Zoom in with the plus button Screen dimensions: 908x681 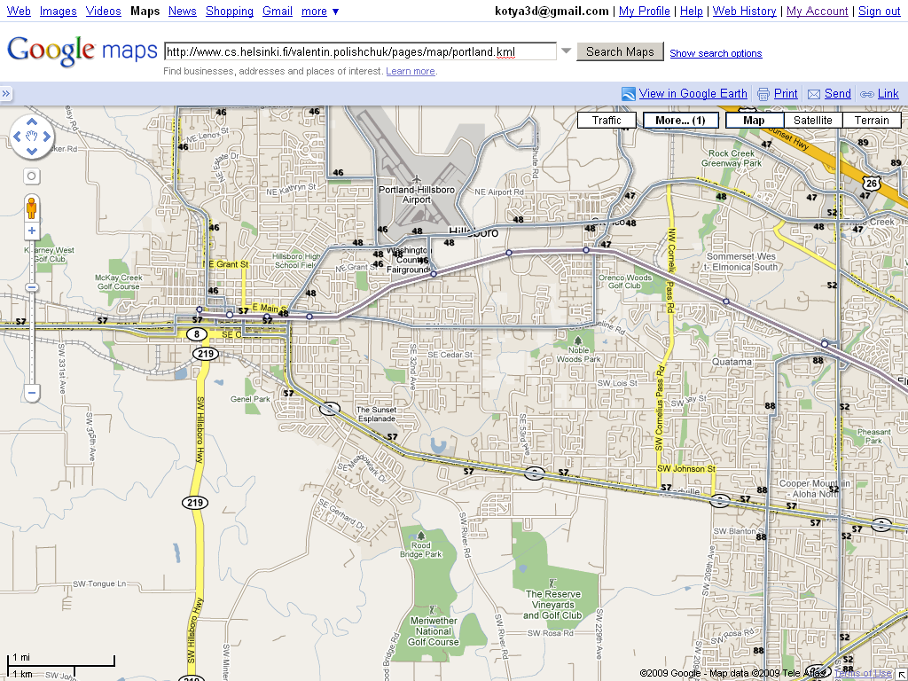[x=32, y=231]
